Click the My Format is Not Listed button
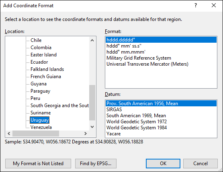Viewport: 223px width, 172px height. (x=38, y=164)
